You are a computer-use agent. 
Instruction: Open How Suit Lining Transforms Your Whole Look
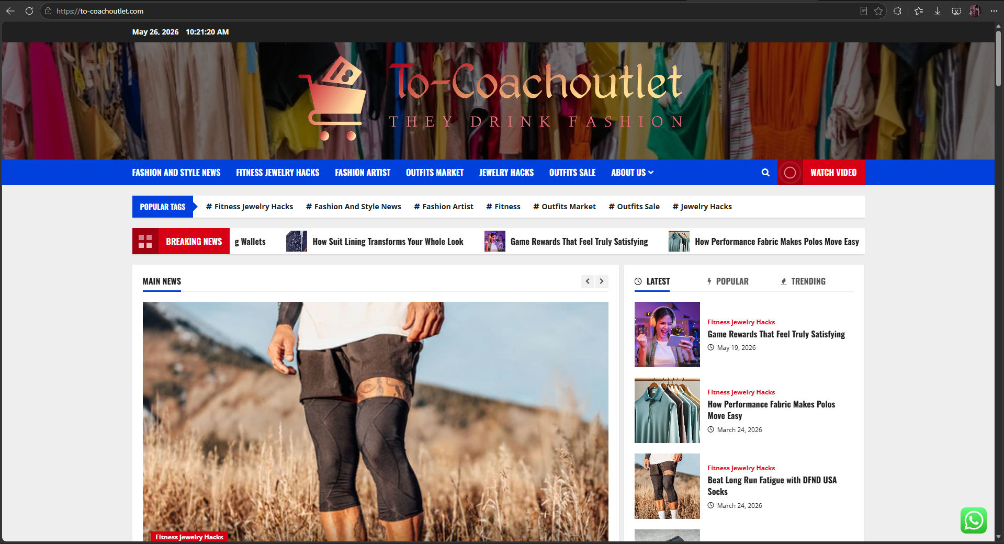(x=388, y=242)
